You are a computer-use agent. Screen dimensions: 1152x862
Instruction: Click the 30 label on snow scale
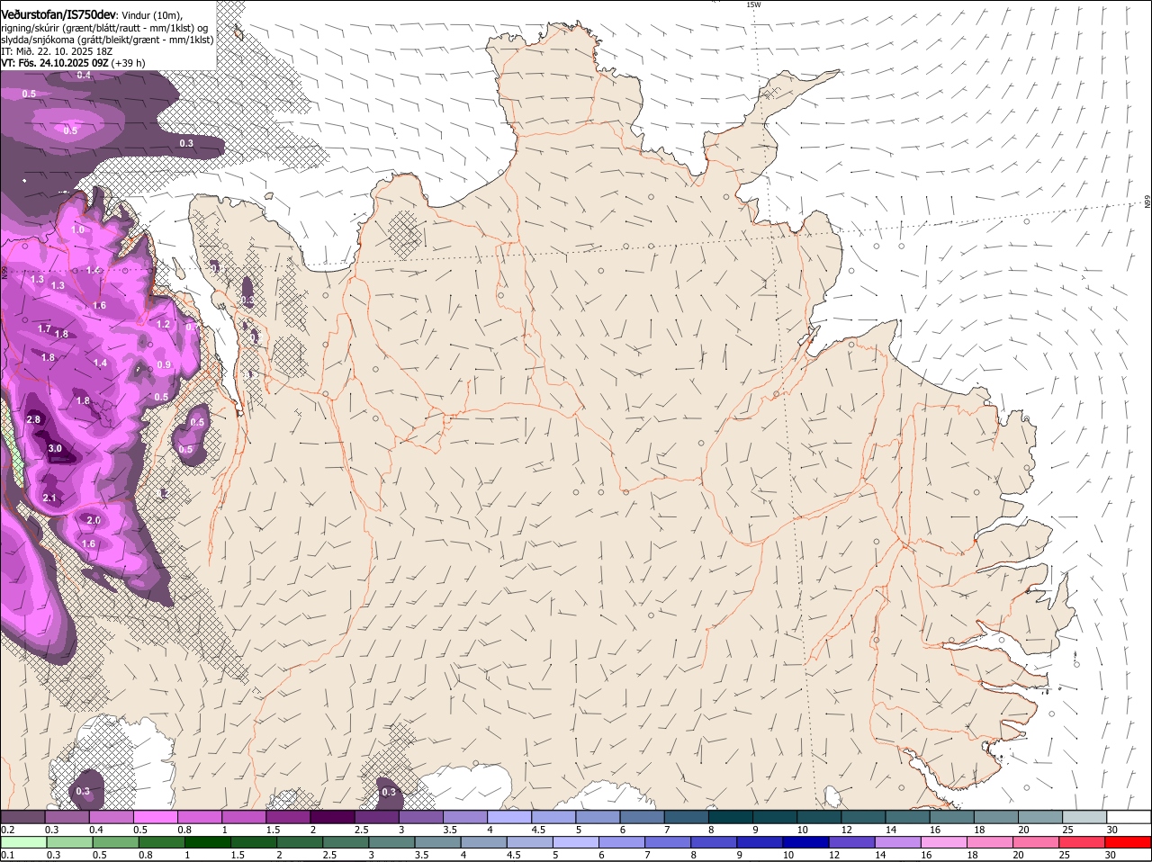(1112, 829)
